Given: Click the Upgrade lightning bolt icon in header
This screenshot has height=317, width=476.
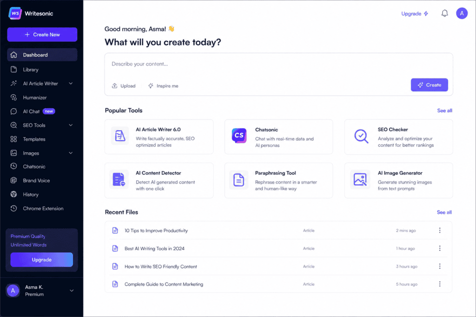Looking at the screenshot, I should [x=426, y=13].
